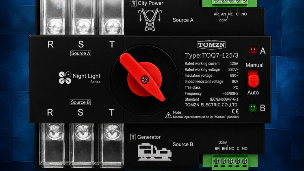Click the T label above Source B terminals

[x=111, y=113]
